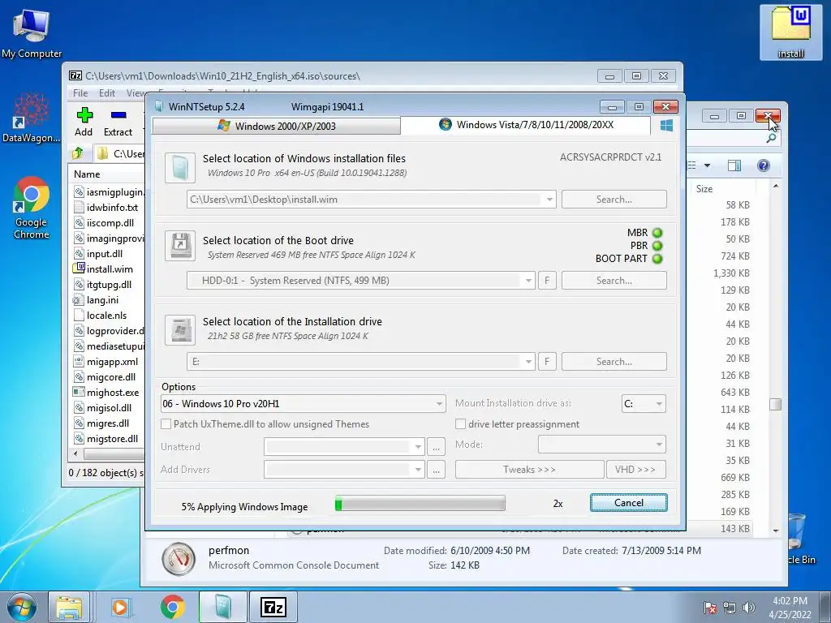Click the network tray icon
The height and width of the screenshot is (623, 831).
point(730,608)
